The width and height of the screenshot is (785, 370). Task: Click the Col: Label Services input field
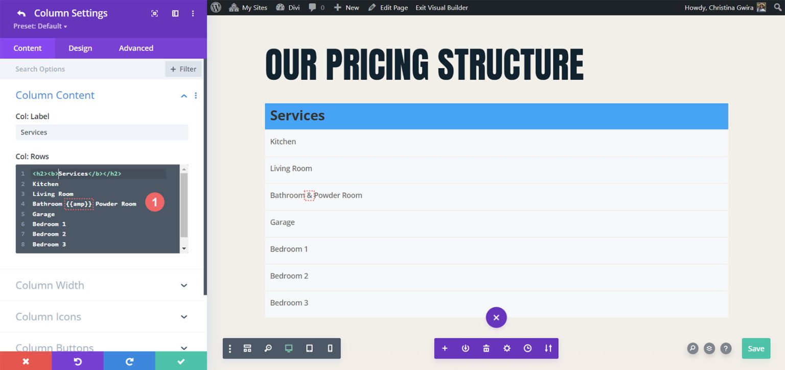(x=102, y=132)
